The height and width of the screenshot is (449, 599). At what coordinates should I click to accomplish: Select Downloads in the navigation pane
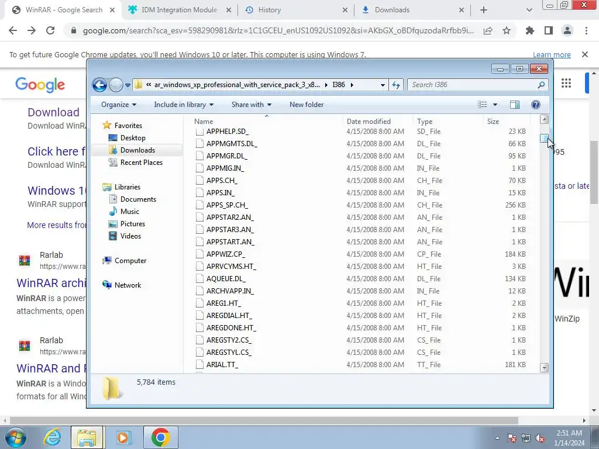(137, 150)
